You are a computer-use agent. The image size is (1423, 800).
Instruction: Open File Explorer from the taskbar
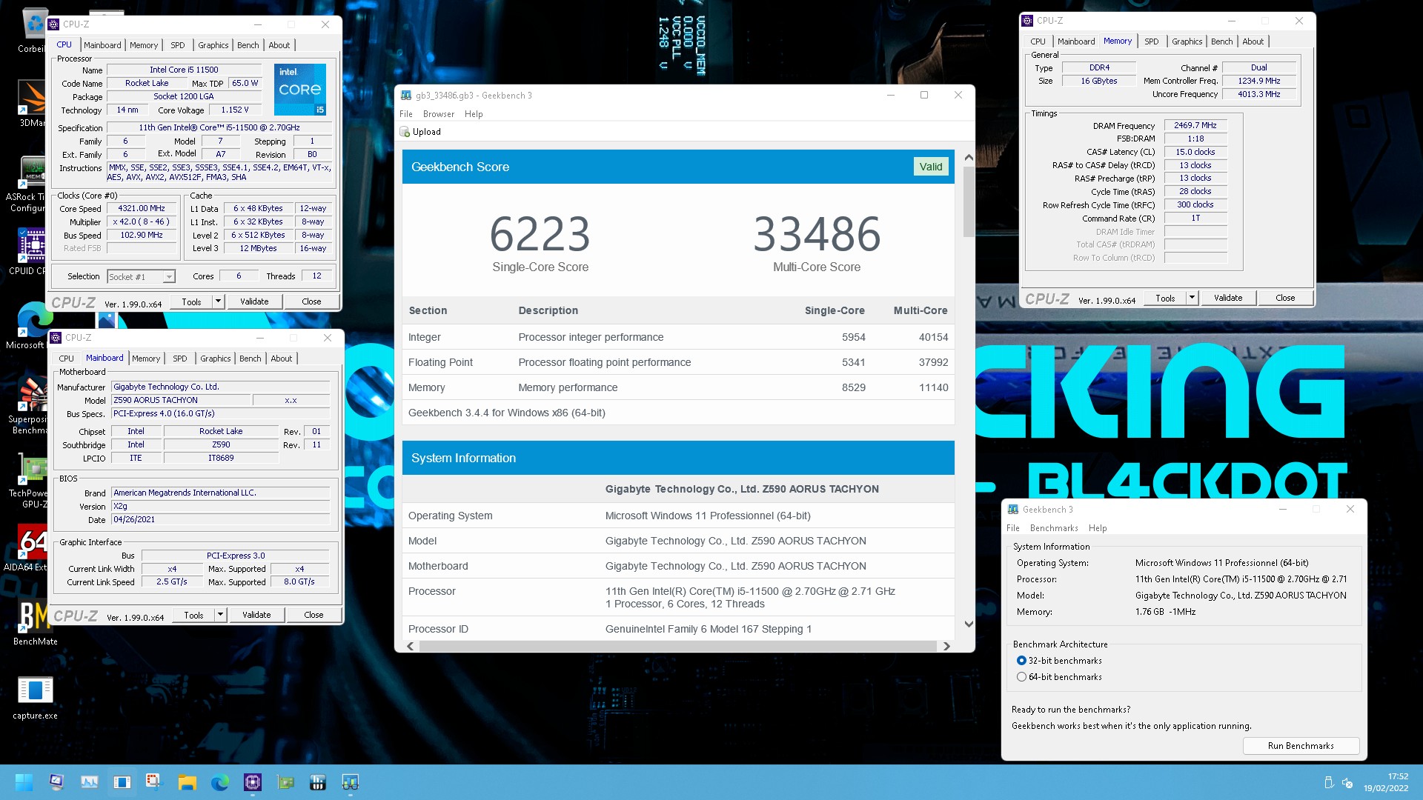(187, 782)
